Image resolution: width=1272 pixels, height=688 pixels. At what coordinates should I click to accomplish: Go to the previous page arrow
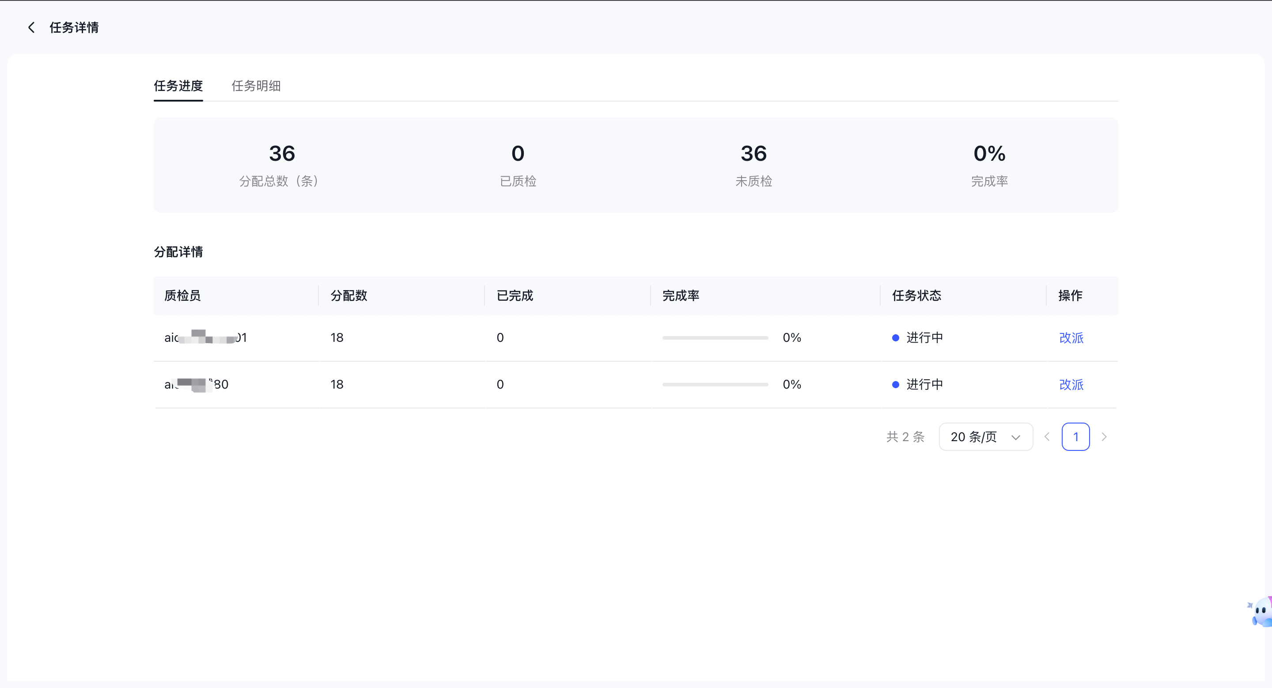pos(1047,437)
